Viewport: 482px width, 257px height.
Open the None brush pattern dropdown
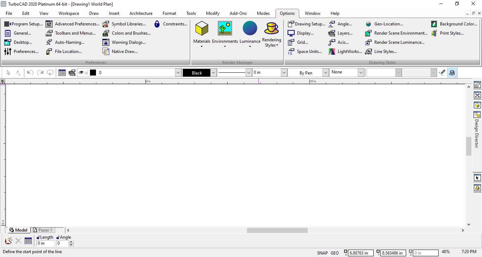[x=361, y=73]
